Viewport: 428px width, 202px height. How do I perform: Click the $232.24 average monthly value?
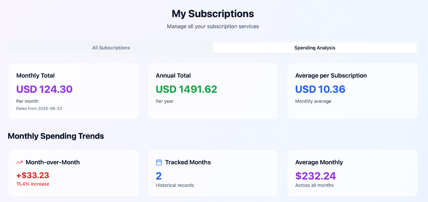316,176
